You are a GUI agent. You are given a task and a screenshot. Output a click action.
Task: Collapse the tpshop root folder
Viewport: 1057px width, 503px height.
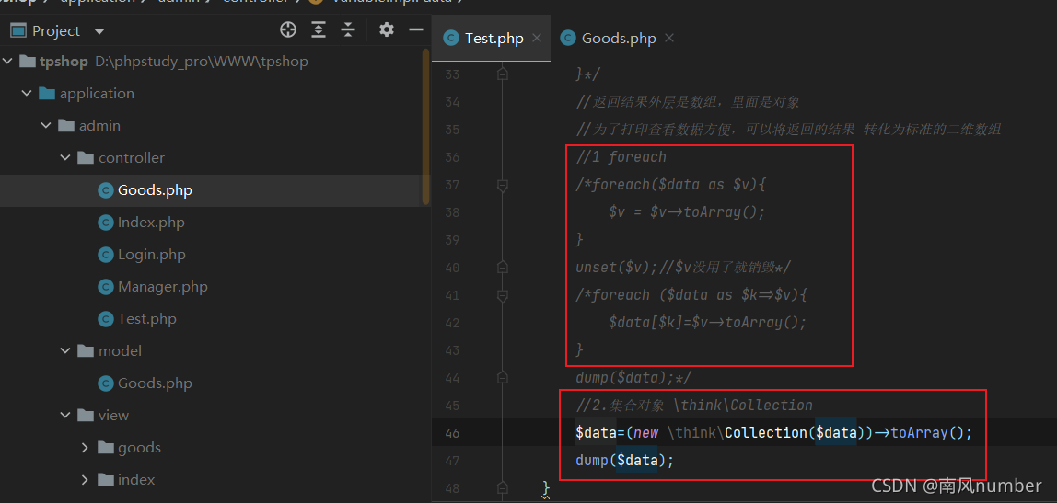point(7,62)
